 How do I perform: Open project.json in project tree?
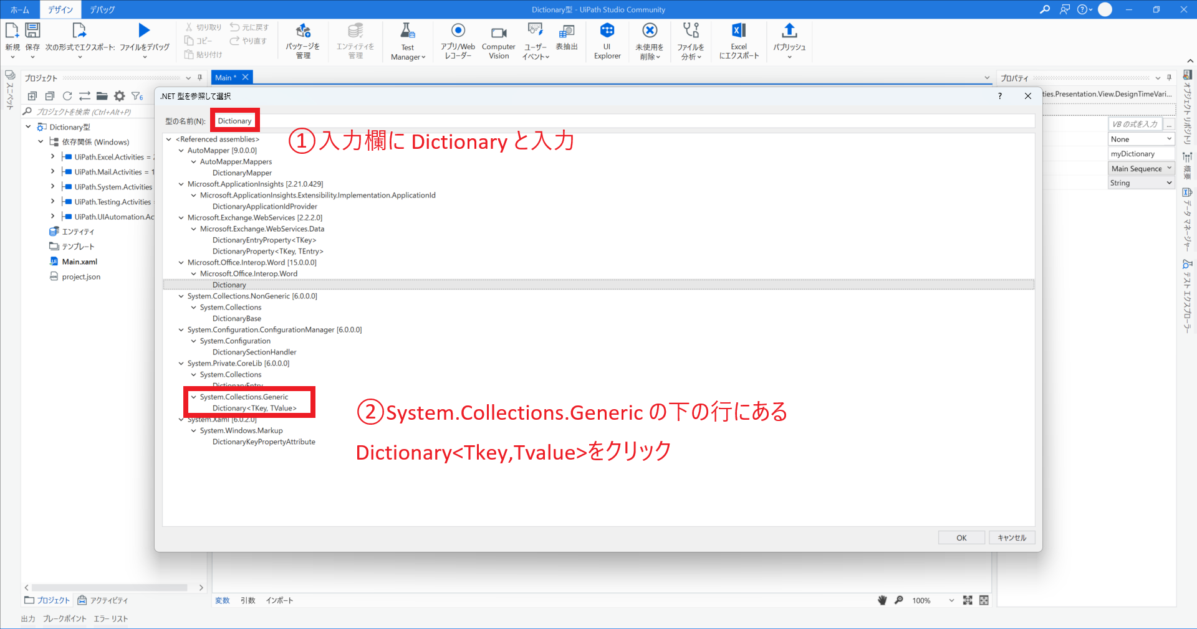pyautogui.click(x=81, y=277)
